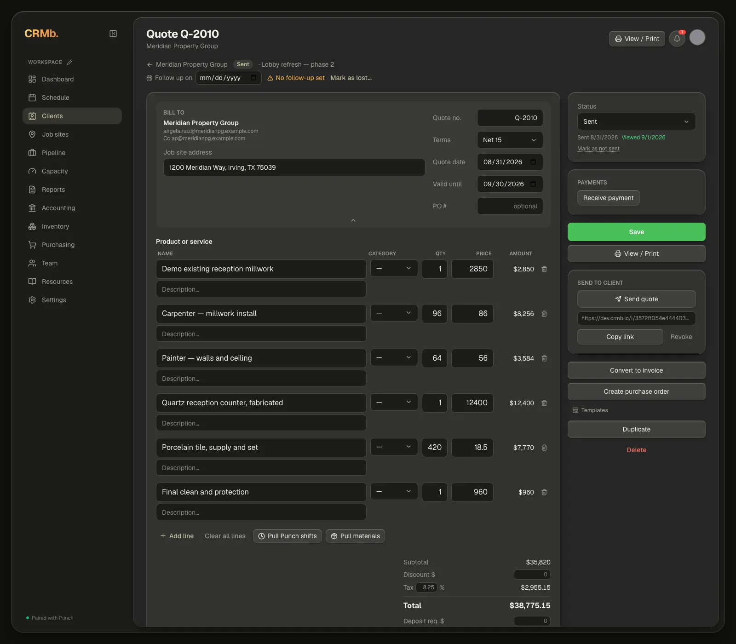Image resolution: width=736 pixels, height=644 pixels.
Task: Delete Carpenter millwork install line
Action: 544,314
